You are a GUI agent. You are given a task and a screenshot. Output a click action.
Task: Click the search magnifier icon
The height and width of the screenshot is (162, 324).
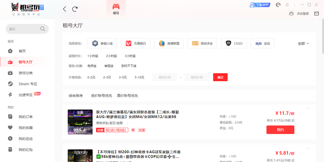(x=43, y=29)
